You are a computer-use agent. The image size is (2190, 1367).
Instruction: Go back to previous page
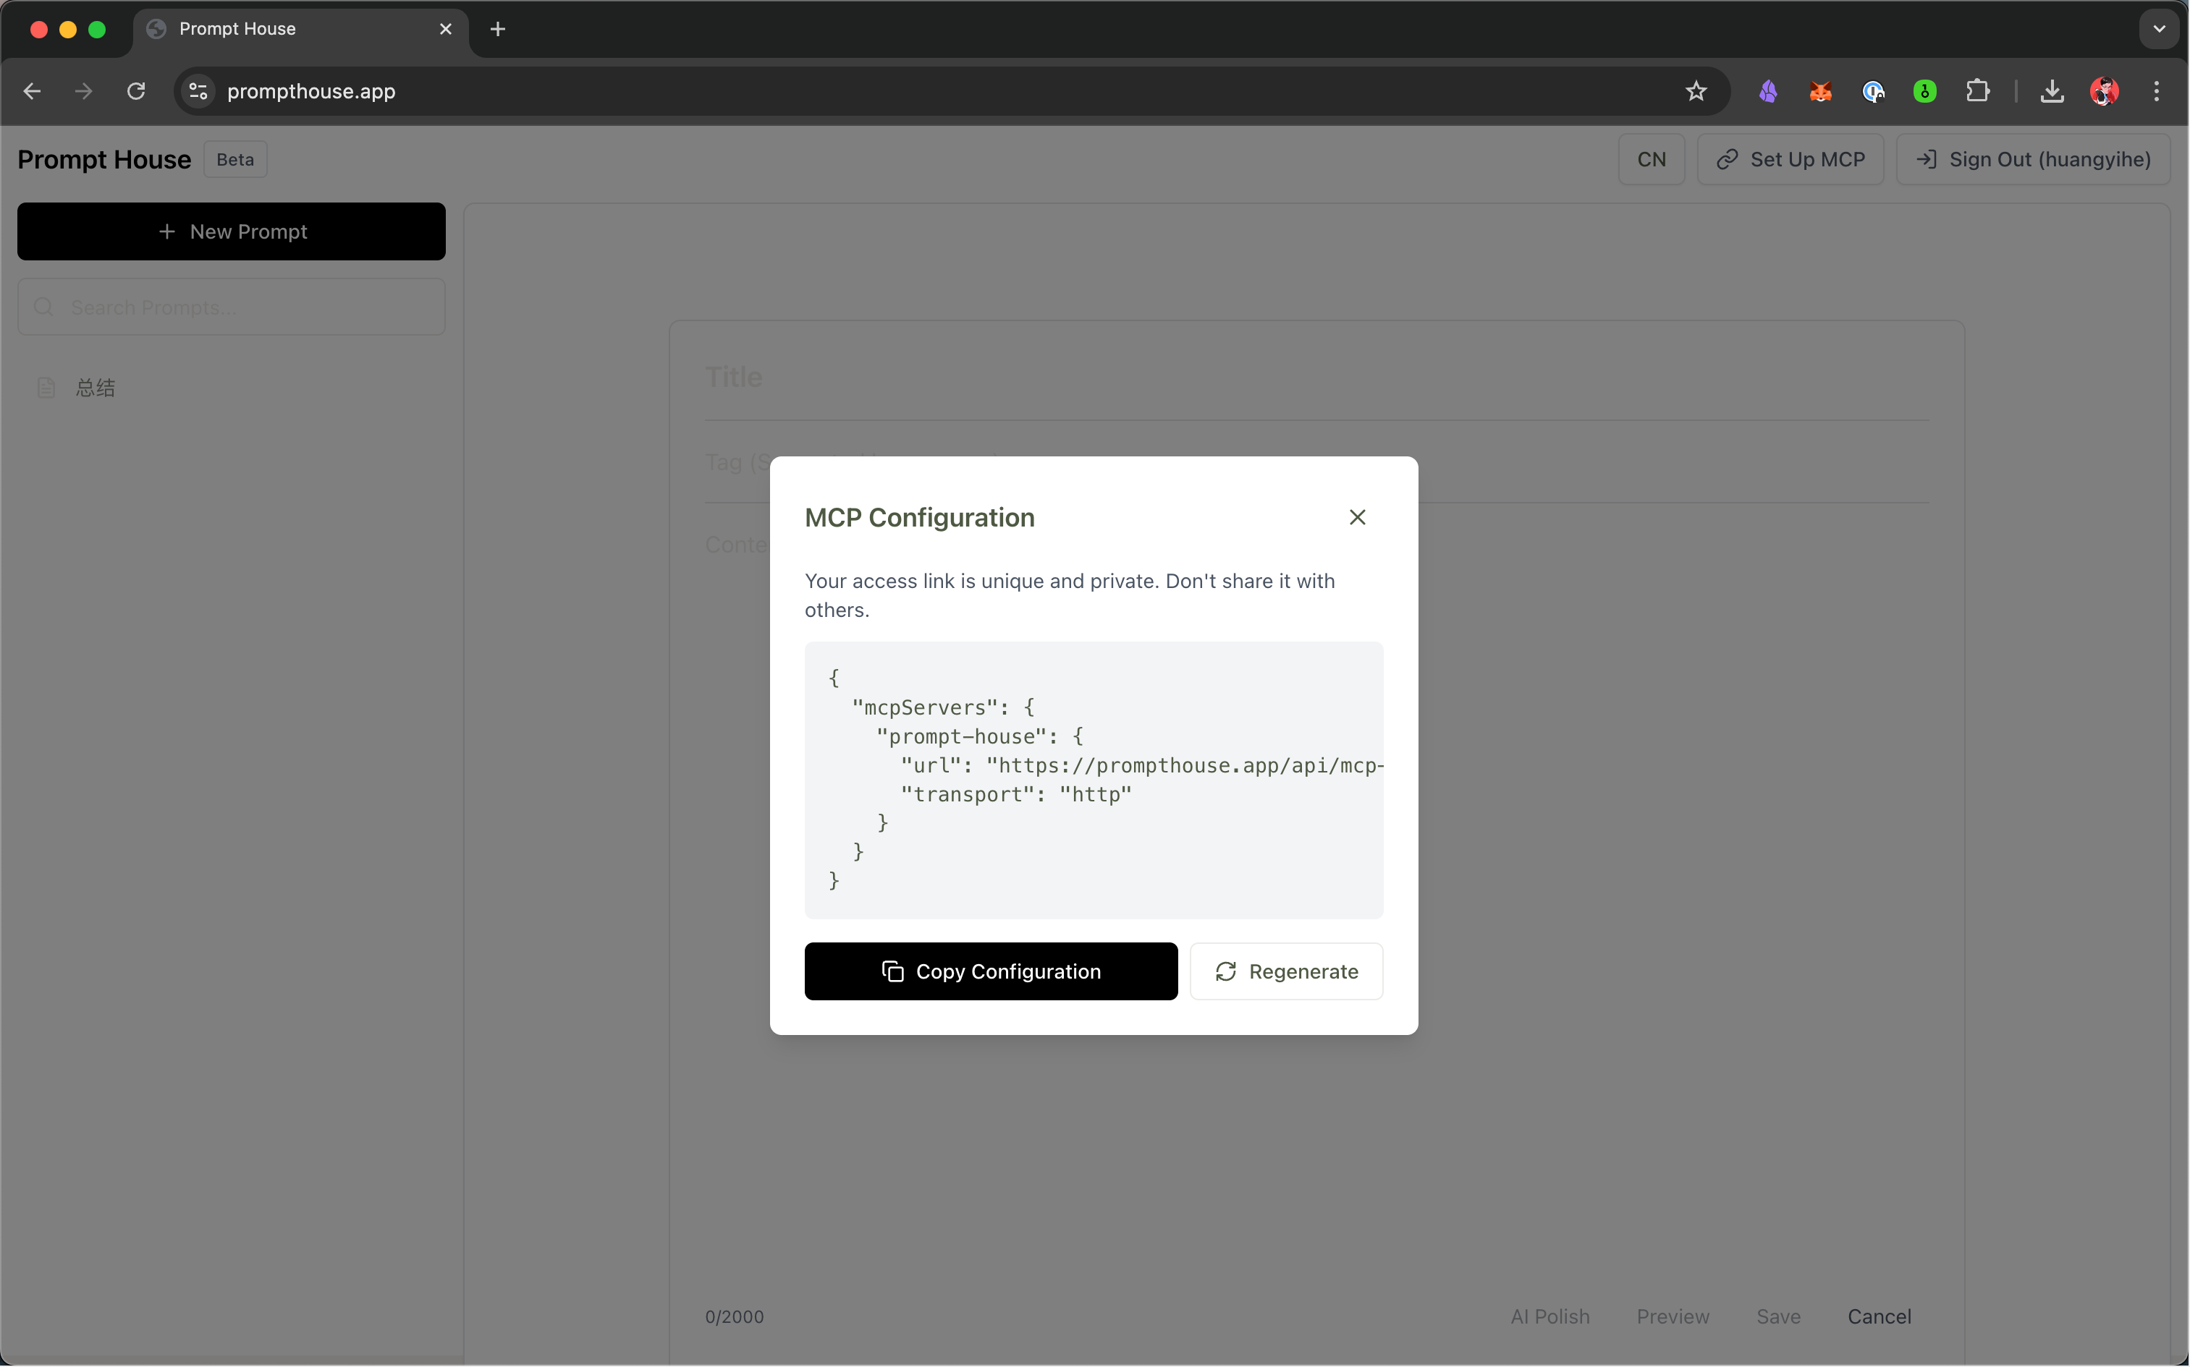pos(32,91)
